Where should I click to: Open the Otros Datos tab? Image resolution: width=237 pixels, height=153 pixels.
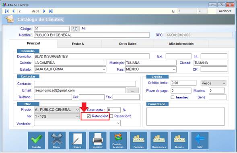coord(128,44)
